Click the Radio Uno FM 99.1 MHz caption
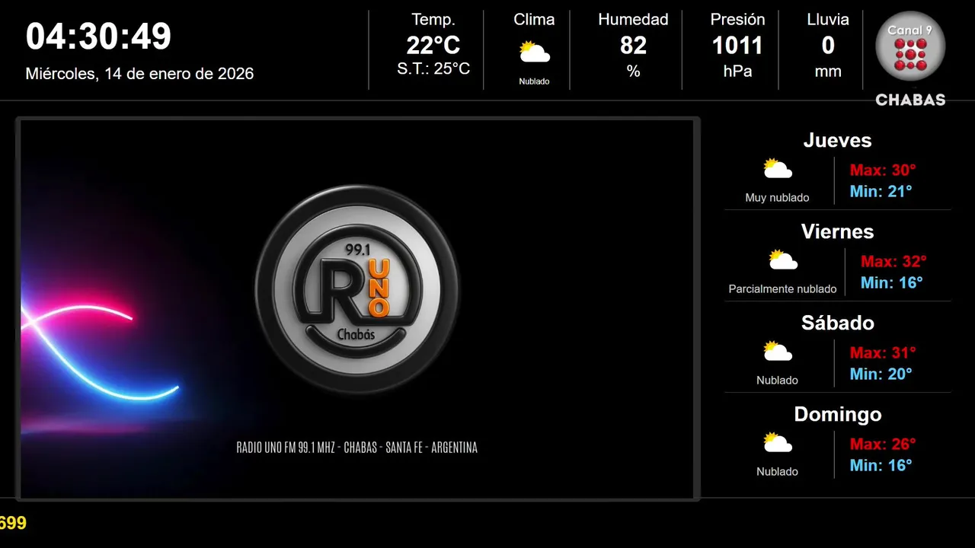 (x=356, y=448)
